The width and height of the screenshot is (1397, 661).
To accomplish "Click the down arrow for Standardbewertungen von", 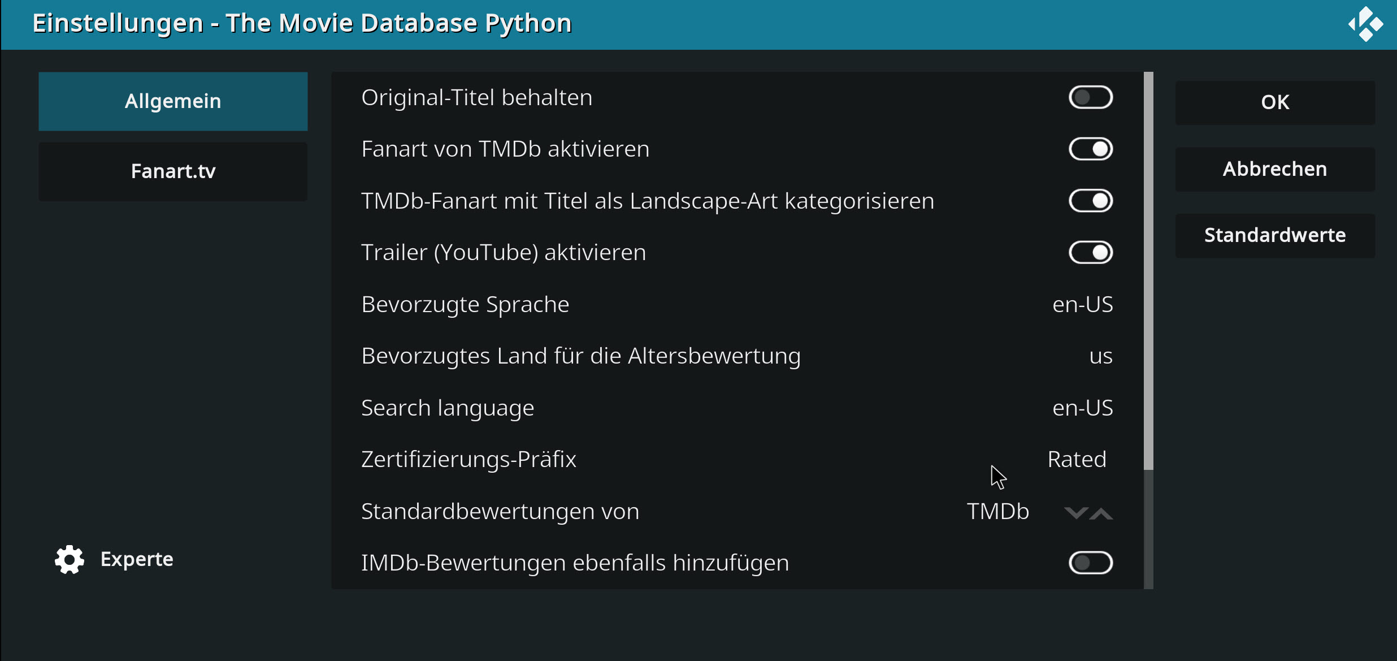I will [x=1075, y=512].
